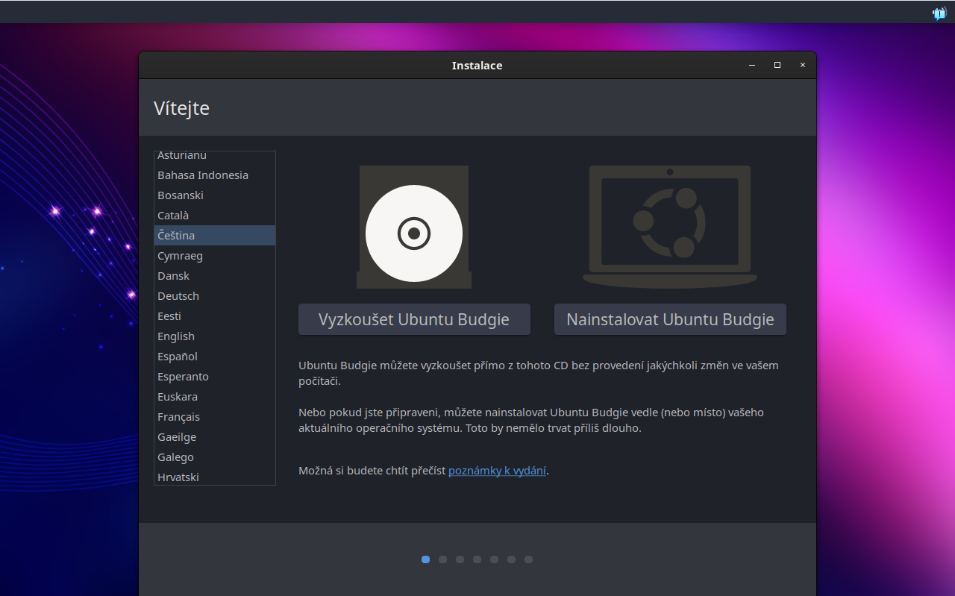This screenshot has height=596, width=955.
Task: Select Bahasa Indonesia language
Action: (x=215, y=175)
